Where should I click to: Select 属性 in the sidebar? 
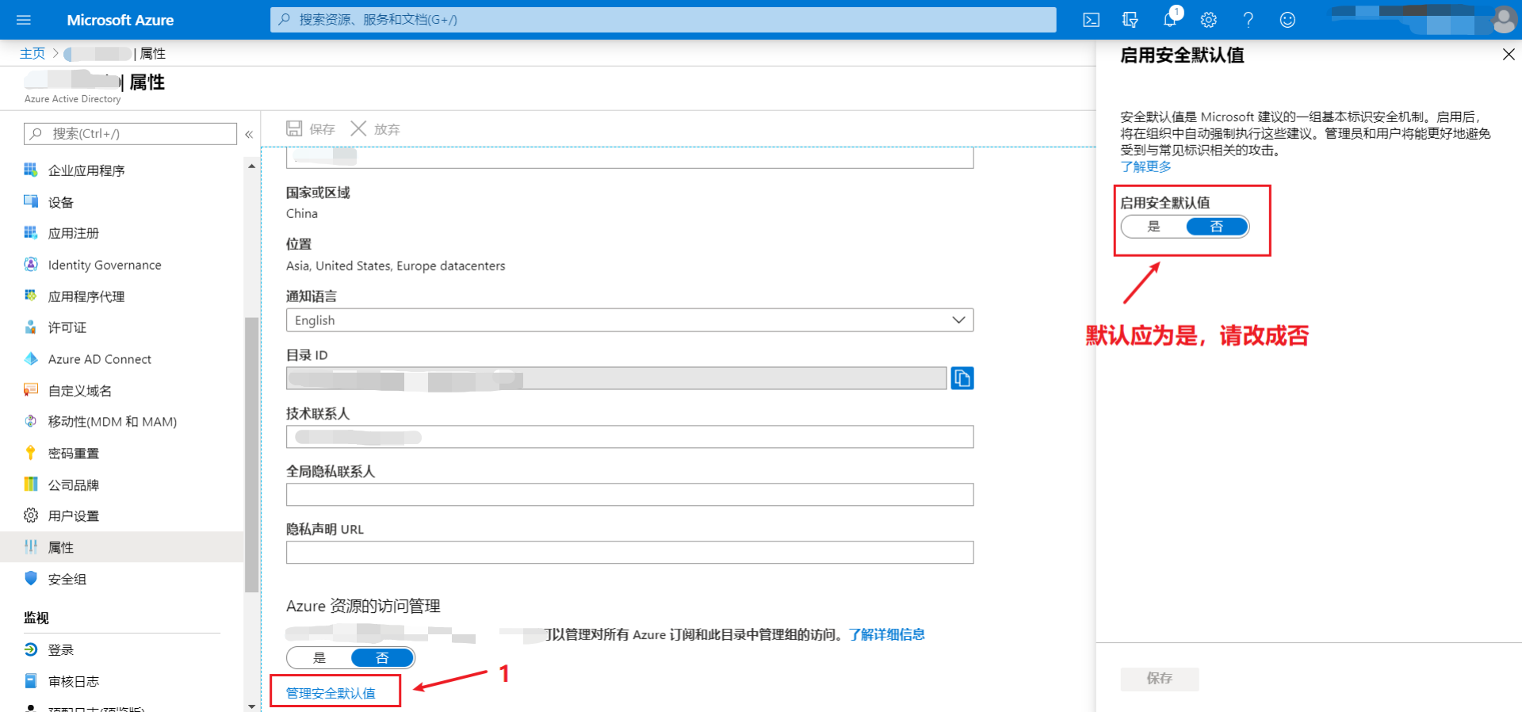tap(121, 547)
